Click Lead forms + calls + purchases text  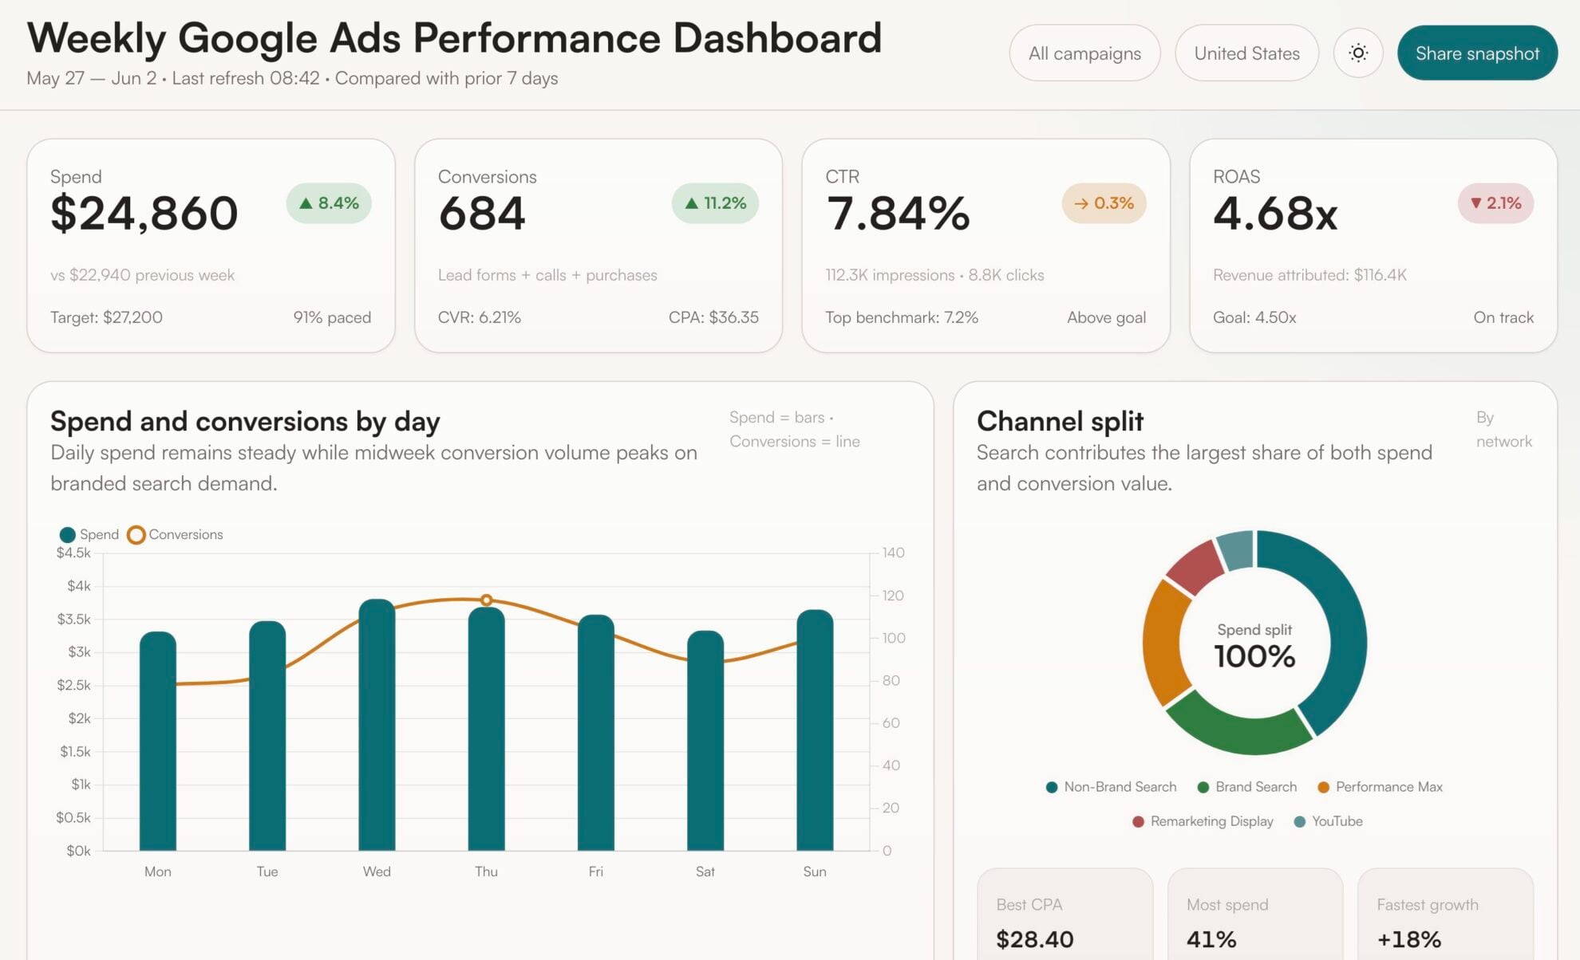(547, 275)
